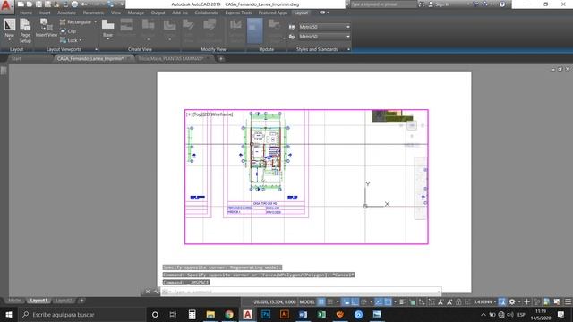Open Photoshop from the Windows taskbar

tap(266, 314)
